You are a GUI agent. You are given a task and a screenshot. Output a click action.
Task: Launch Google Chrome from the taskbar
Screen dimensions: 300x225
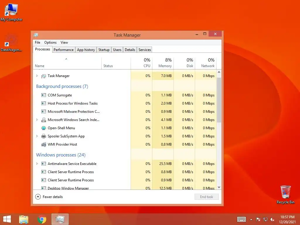click(x=42, y=219)
